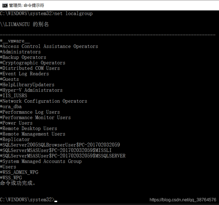Select the Hyper-V Administrators entry

coord(31,90)
